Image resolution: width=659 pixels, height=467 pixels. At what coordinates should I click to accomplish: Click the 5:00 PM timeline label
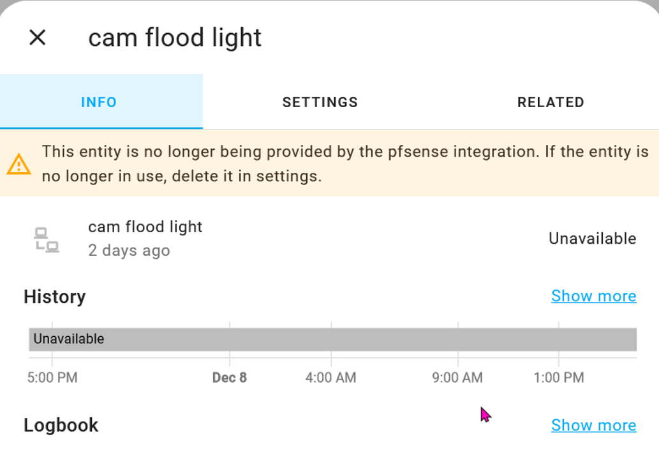[52, 378]
